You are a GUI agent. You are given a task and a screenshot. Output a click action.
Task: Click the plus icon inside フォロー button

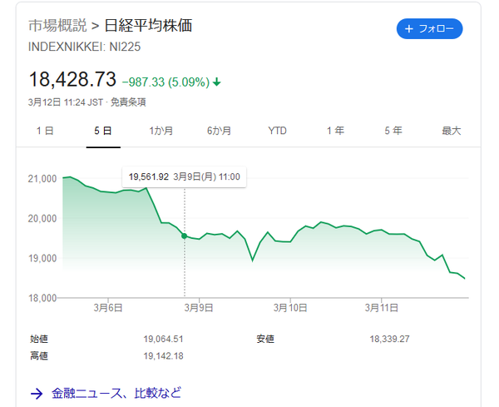(x=409, y=29)
